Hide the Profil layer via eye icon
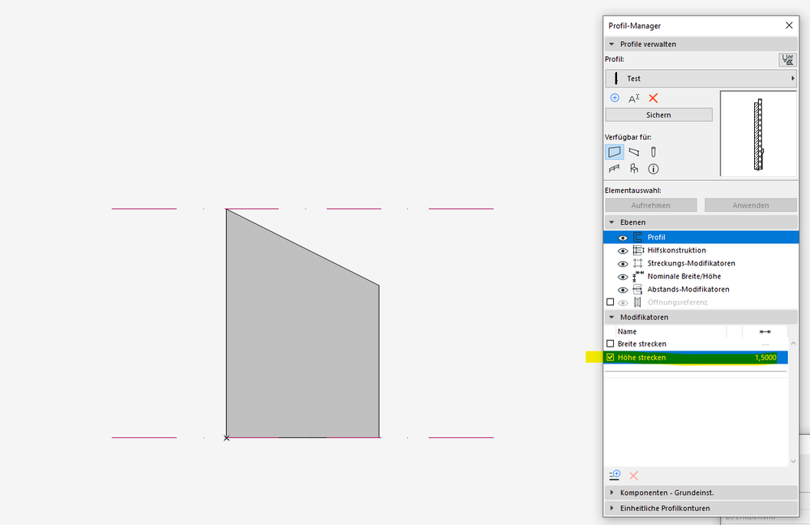The image size is (810, 525). pos(623,238)
